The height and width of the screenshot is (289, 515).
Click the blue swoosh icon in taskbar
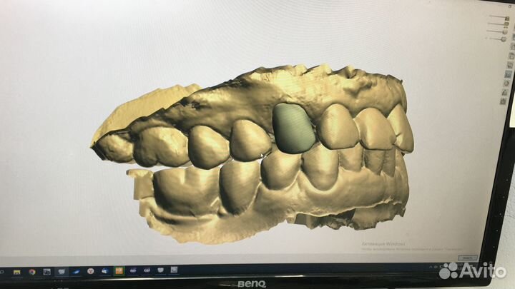(77, 271)
